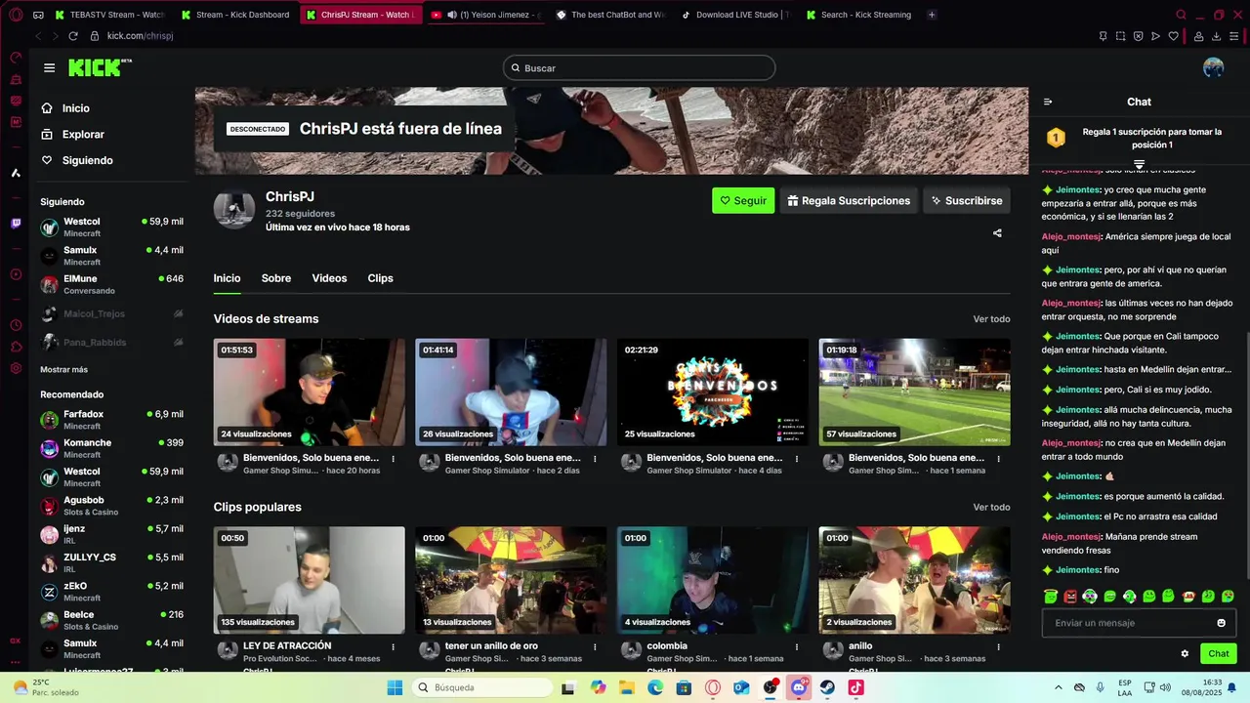Open Discord from the taskbar
The image size is (1250, 703).
(800, 687)
